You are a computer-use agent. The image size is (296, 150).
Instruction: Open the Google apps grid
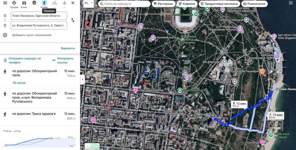tap(291, 3)
